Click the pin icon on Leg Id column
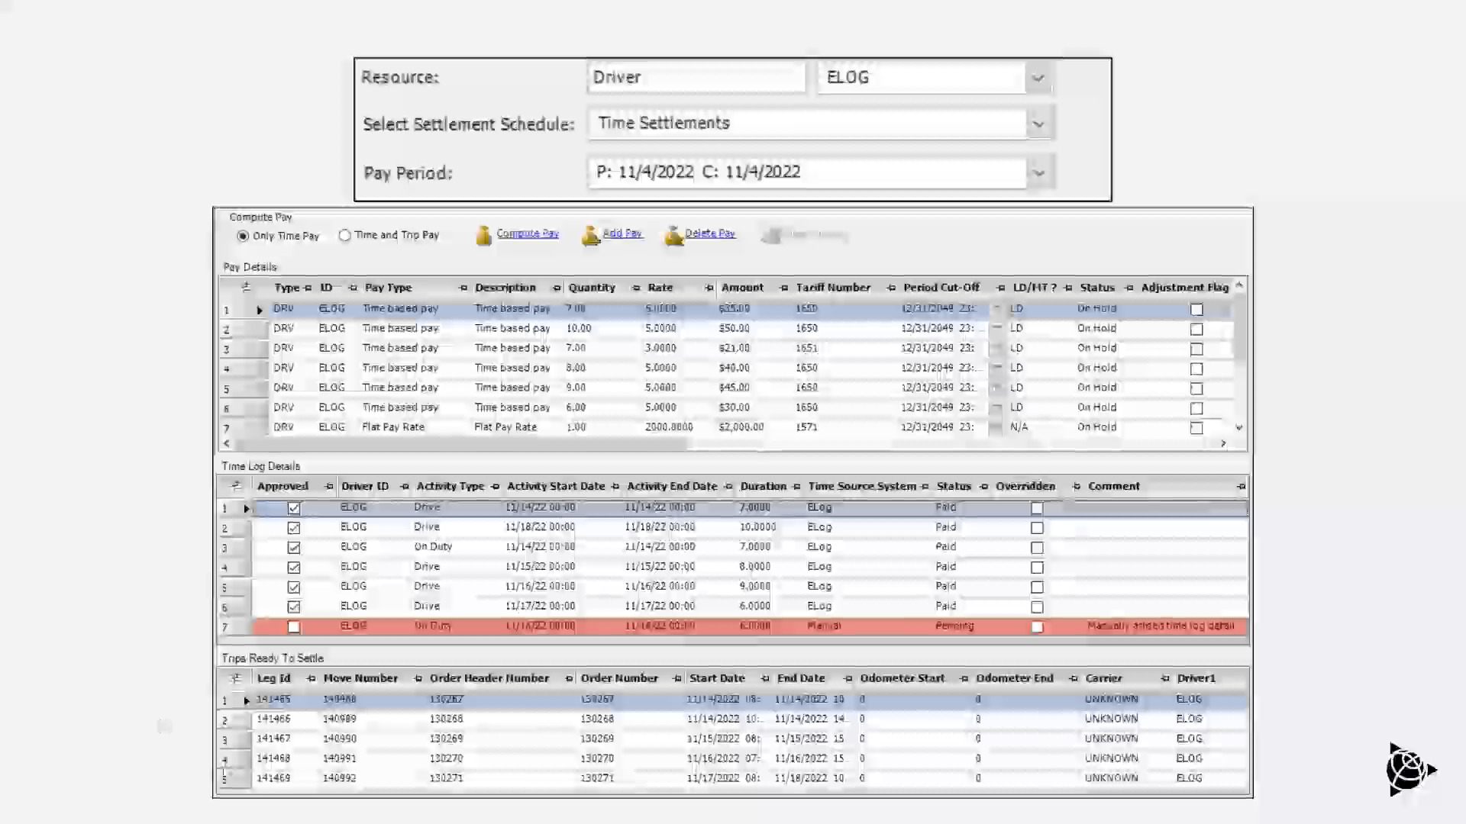The height and width of the screenshot is (824, 1466). click(311, 678)
